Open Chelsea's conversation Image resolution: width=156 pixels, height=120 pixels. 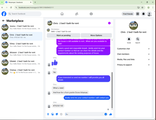coord(22,71)
